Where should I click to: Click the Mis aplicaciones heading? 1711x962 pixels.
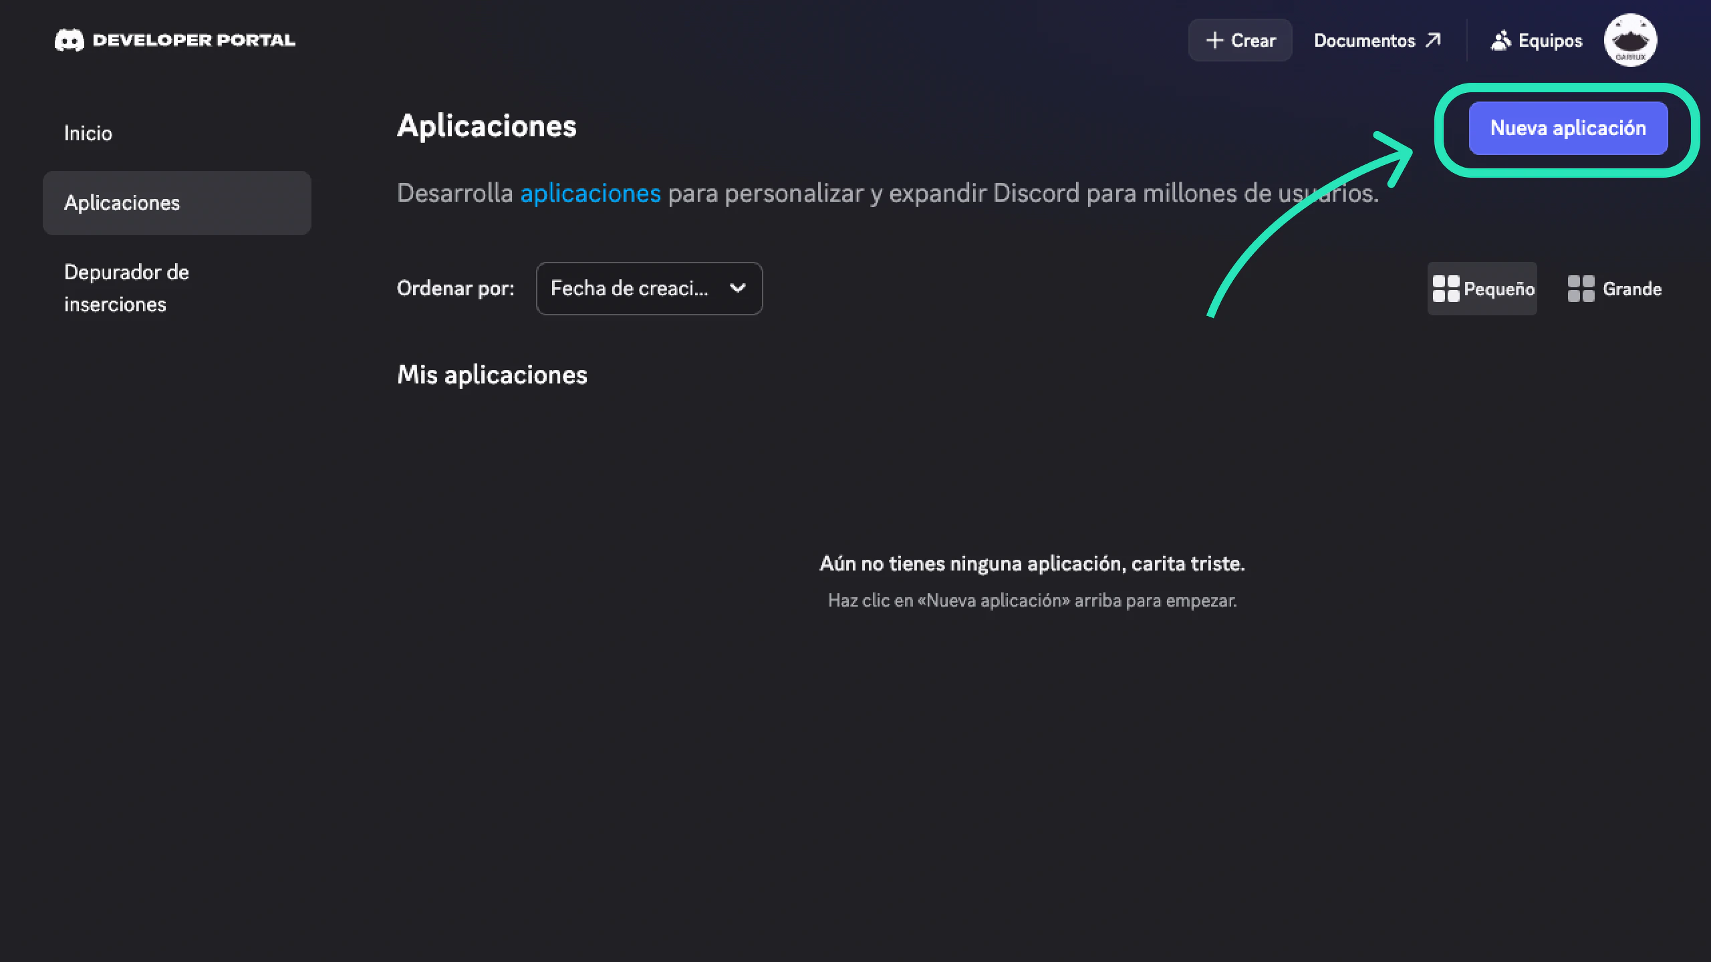coord(492,375)
